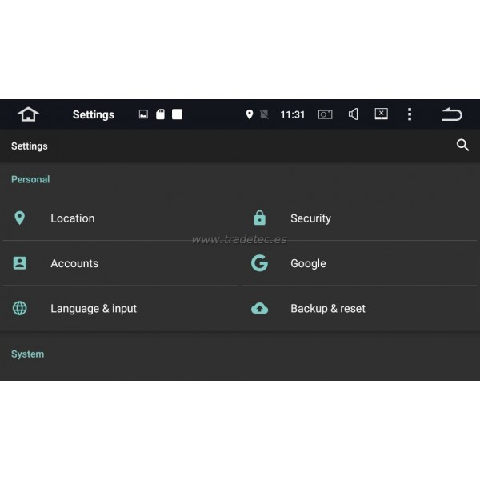Open Backup & reset
This screenshot has height=480, width=480.
pos(327,308)
